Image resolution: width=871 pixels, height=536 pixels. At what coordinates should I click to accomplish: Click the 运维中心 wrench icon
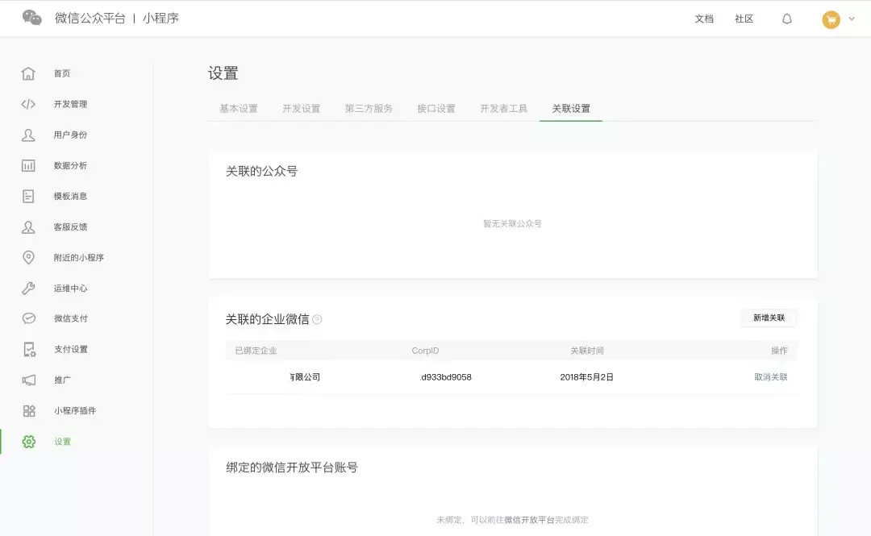point(28,288)
